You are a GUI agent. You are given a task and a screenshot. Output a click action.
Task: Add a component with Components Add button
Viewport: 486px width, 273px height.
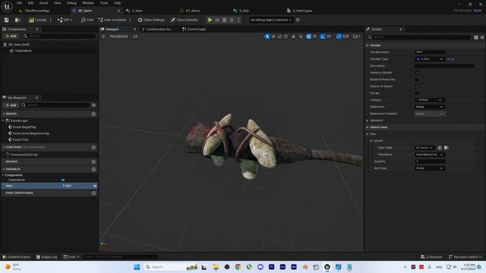(x=11, y=36)
